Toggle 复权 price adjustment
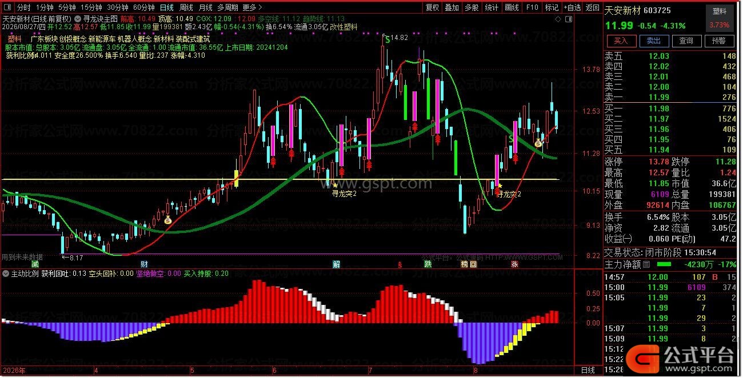 click(433, 8)
